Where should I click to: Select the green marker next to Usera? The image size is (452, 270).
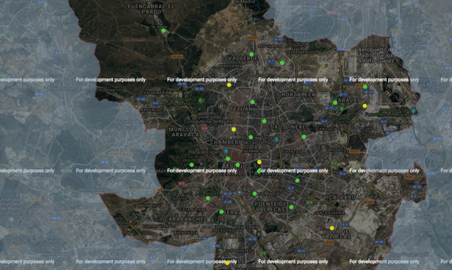[222, 212]
